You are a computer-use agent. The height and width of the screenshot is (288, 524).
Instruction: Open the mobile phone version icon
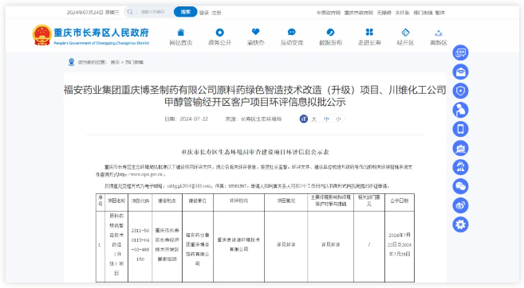(x=460, y=129)
